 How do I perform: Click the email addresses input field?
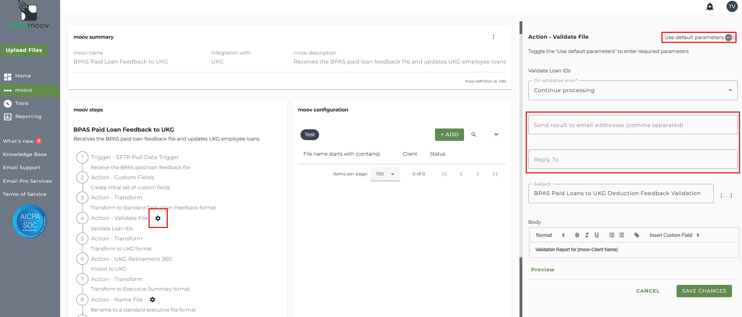tap(633, 125)
